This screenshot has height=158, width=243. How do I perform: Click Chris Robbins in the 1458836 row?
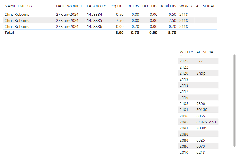[17, 26]
